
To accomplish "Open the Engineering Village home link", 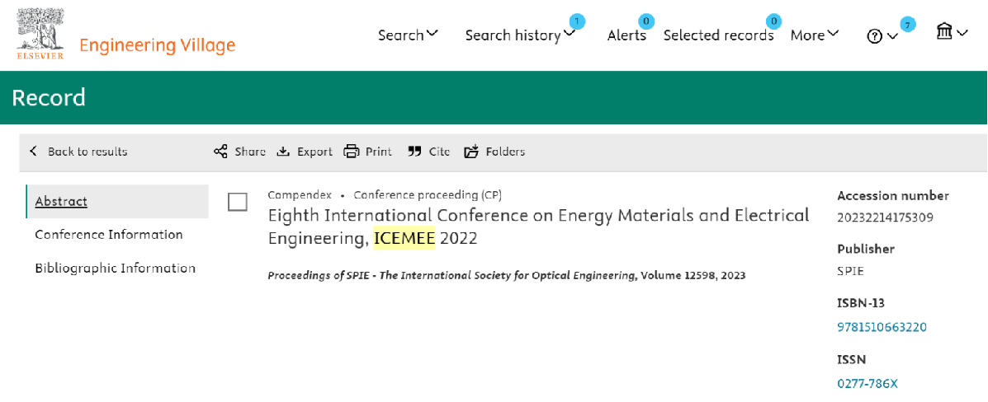I will 157,45.
